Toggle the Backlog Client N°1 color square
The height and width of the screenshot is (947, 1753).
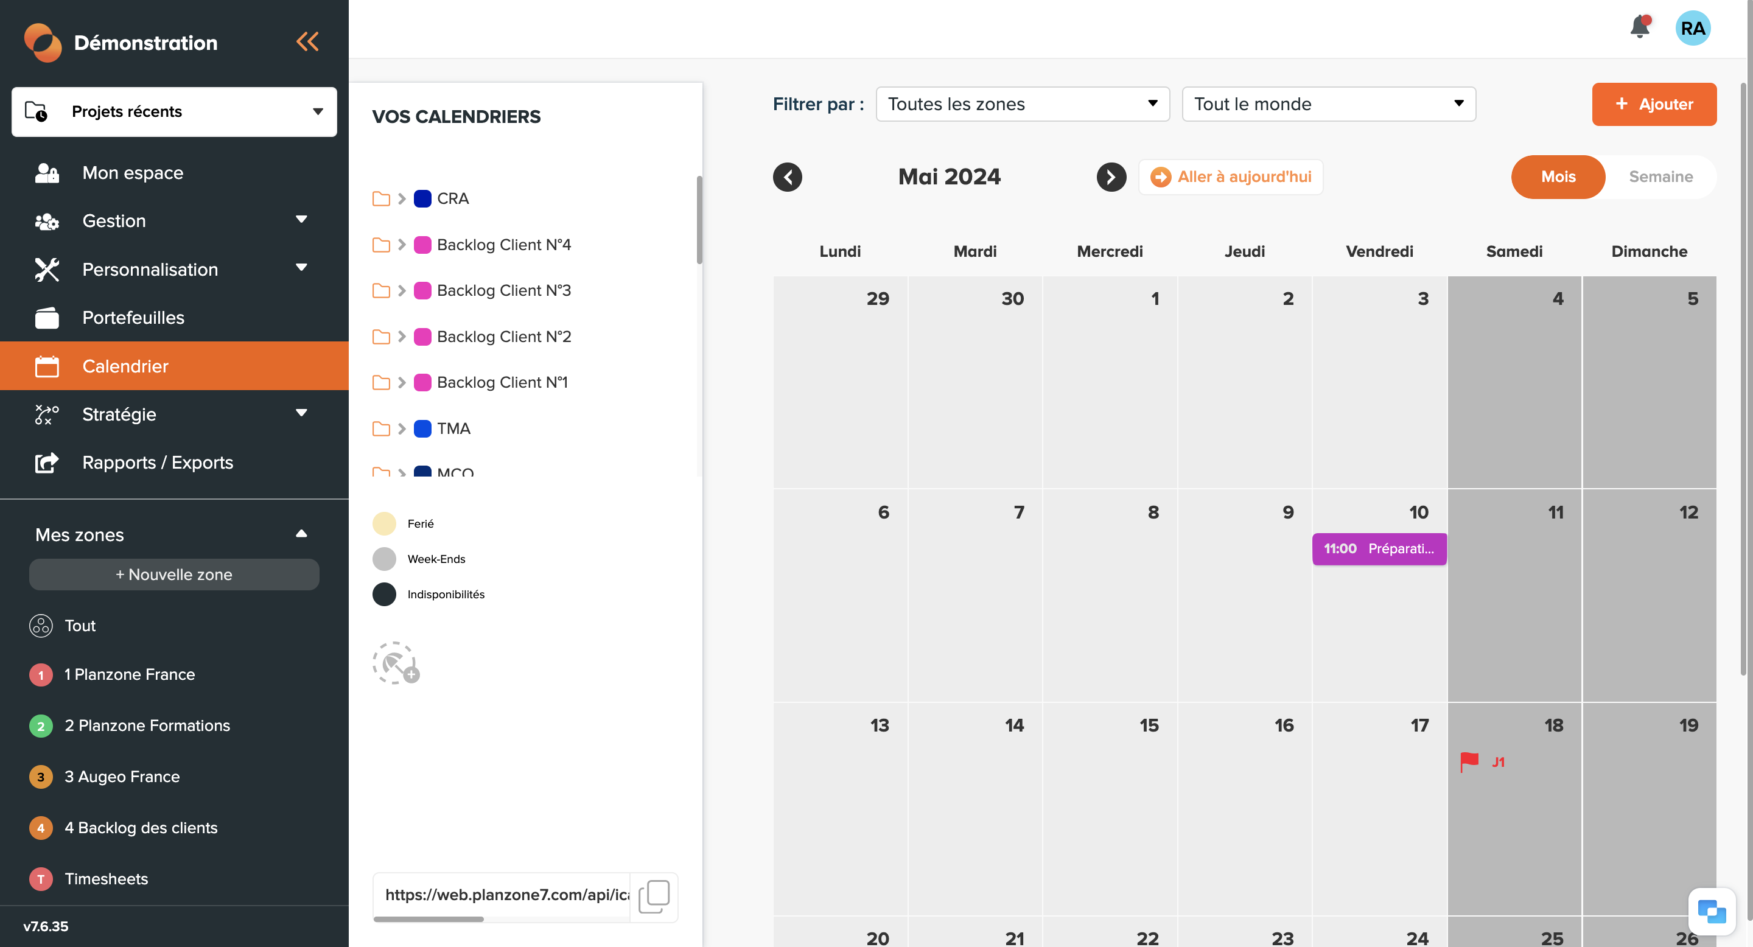422,382
